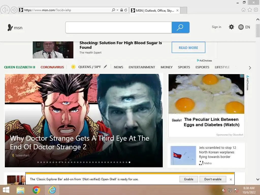Click the sunny weather icon for Queens
The height and width of the screenshot is (195, 260).
pyautogui.click(x=73, y=67)
